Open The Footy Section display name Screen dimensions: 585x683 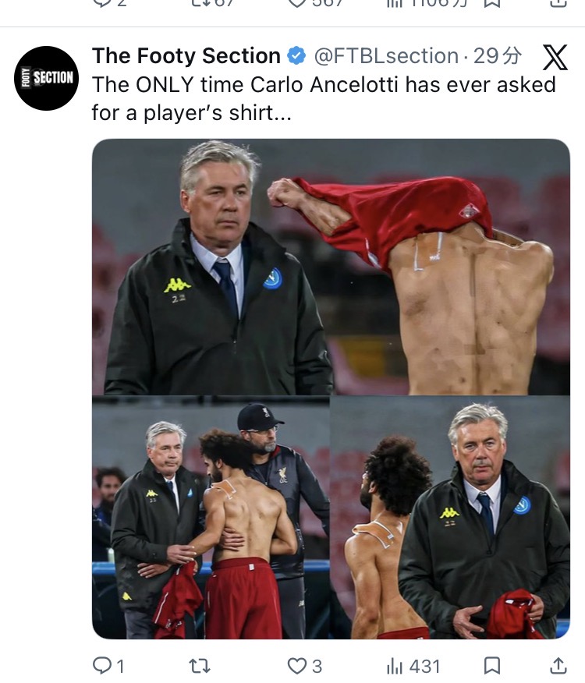point(186,56)
